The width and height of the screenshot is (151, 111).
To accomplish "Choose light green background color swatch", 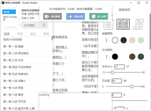I will click(x=141, y=40).
